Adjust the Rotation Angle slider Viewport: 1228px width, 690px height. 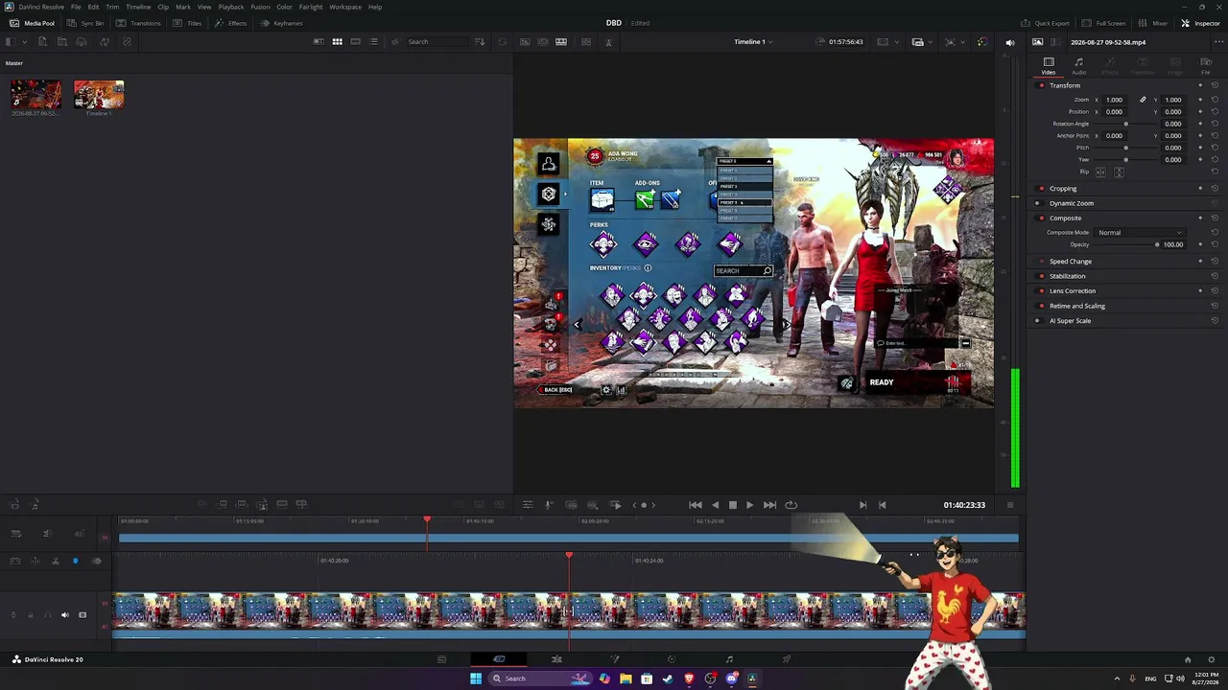tap(1125, 124)
